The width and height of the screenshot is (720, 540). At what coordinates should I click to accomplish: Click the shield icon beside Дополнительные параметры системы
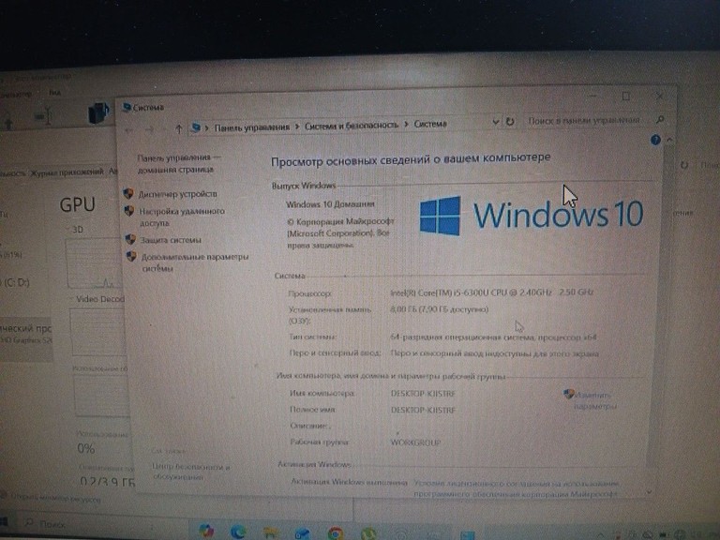131,256
